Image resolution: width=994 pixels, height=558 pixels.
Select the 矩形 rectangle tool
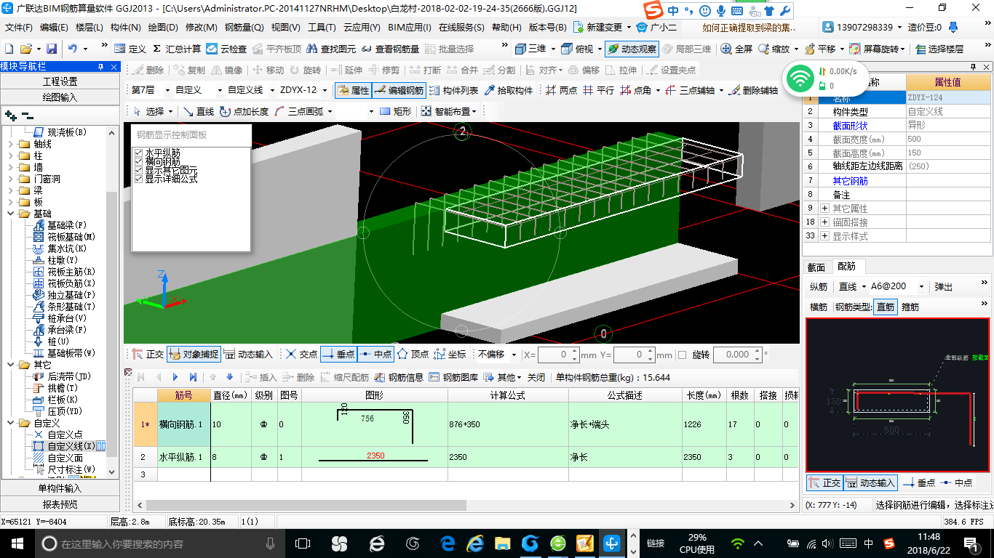coord(395,111)
